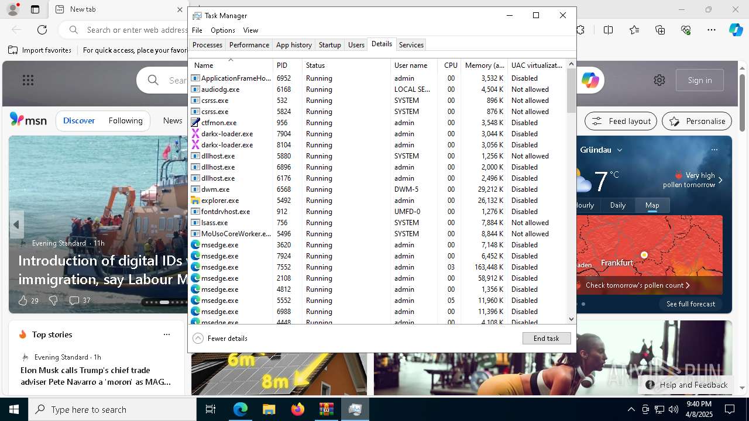
Task: Click the darkx-loader.exe icon with PID 7904
Action: [x=195, y=134]
